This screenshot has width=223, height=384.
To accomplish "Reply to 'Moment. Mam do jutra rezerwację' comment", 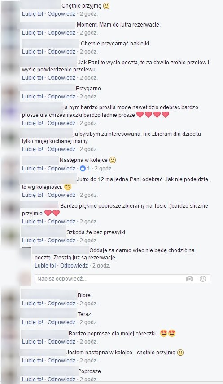I will point(61,33).
